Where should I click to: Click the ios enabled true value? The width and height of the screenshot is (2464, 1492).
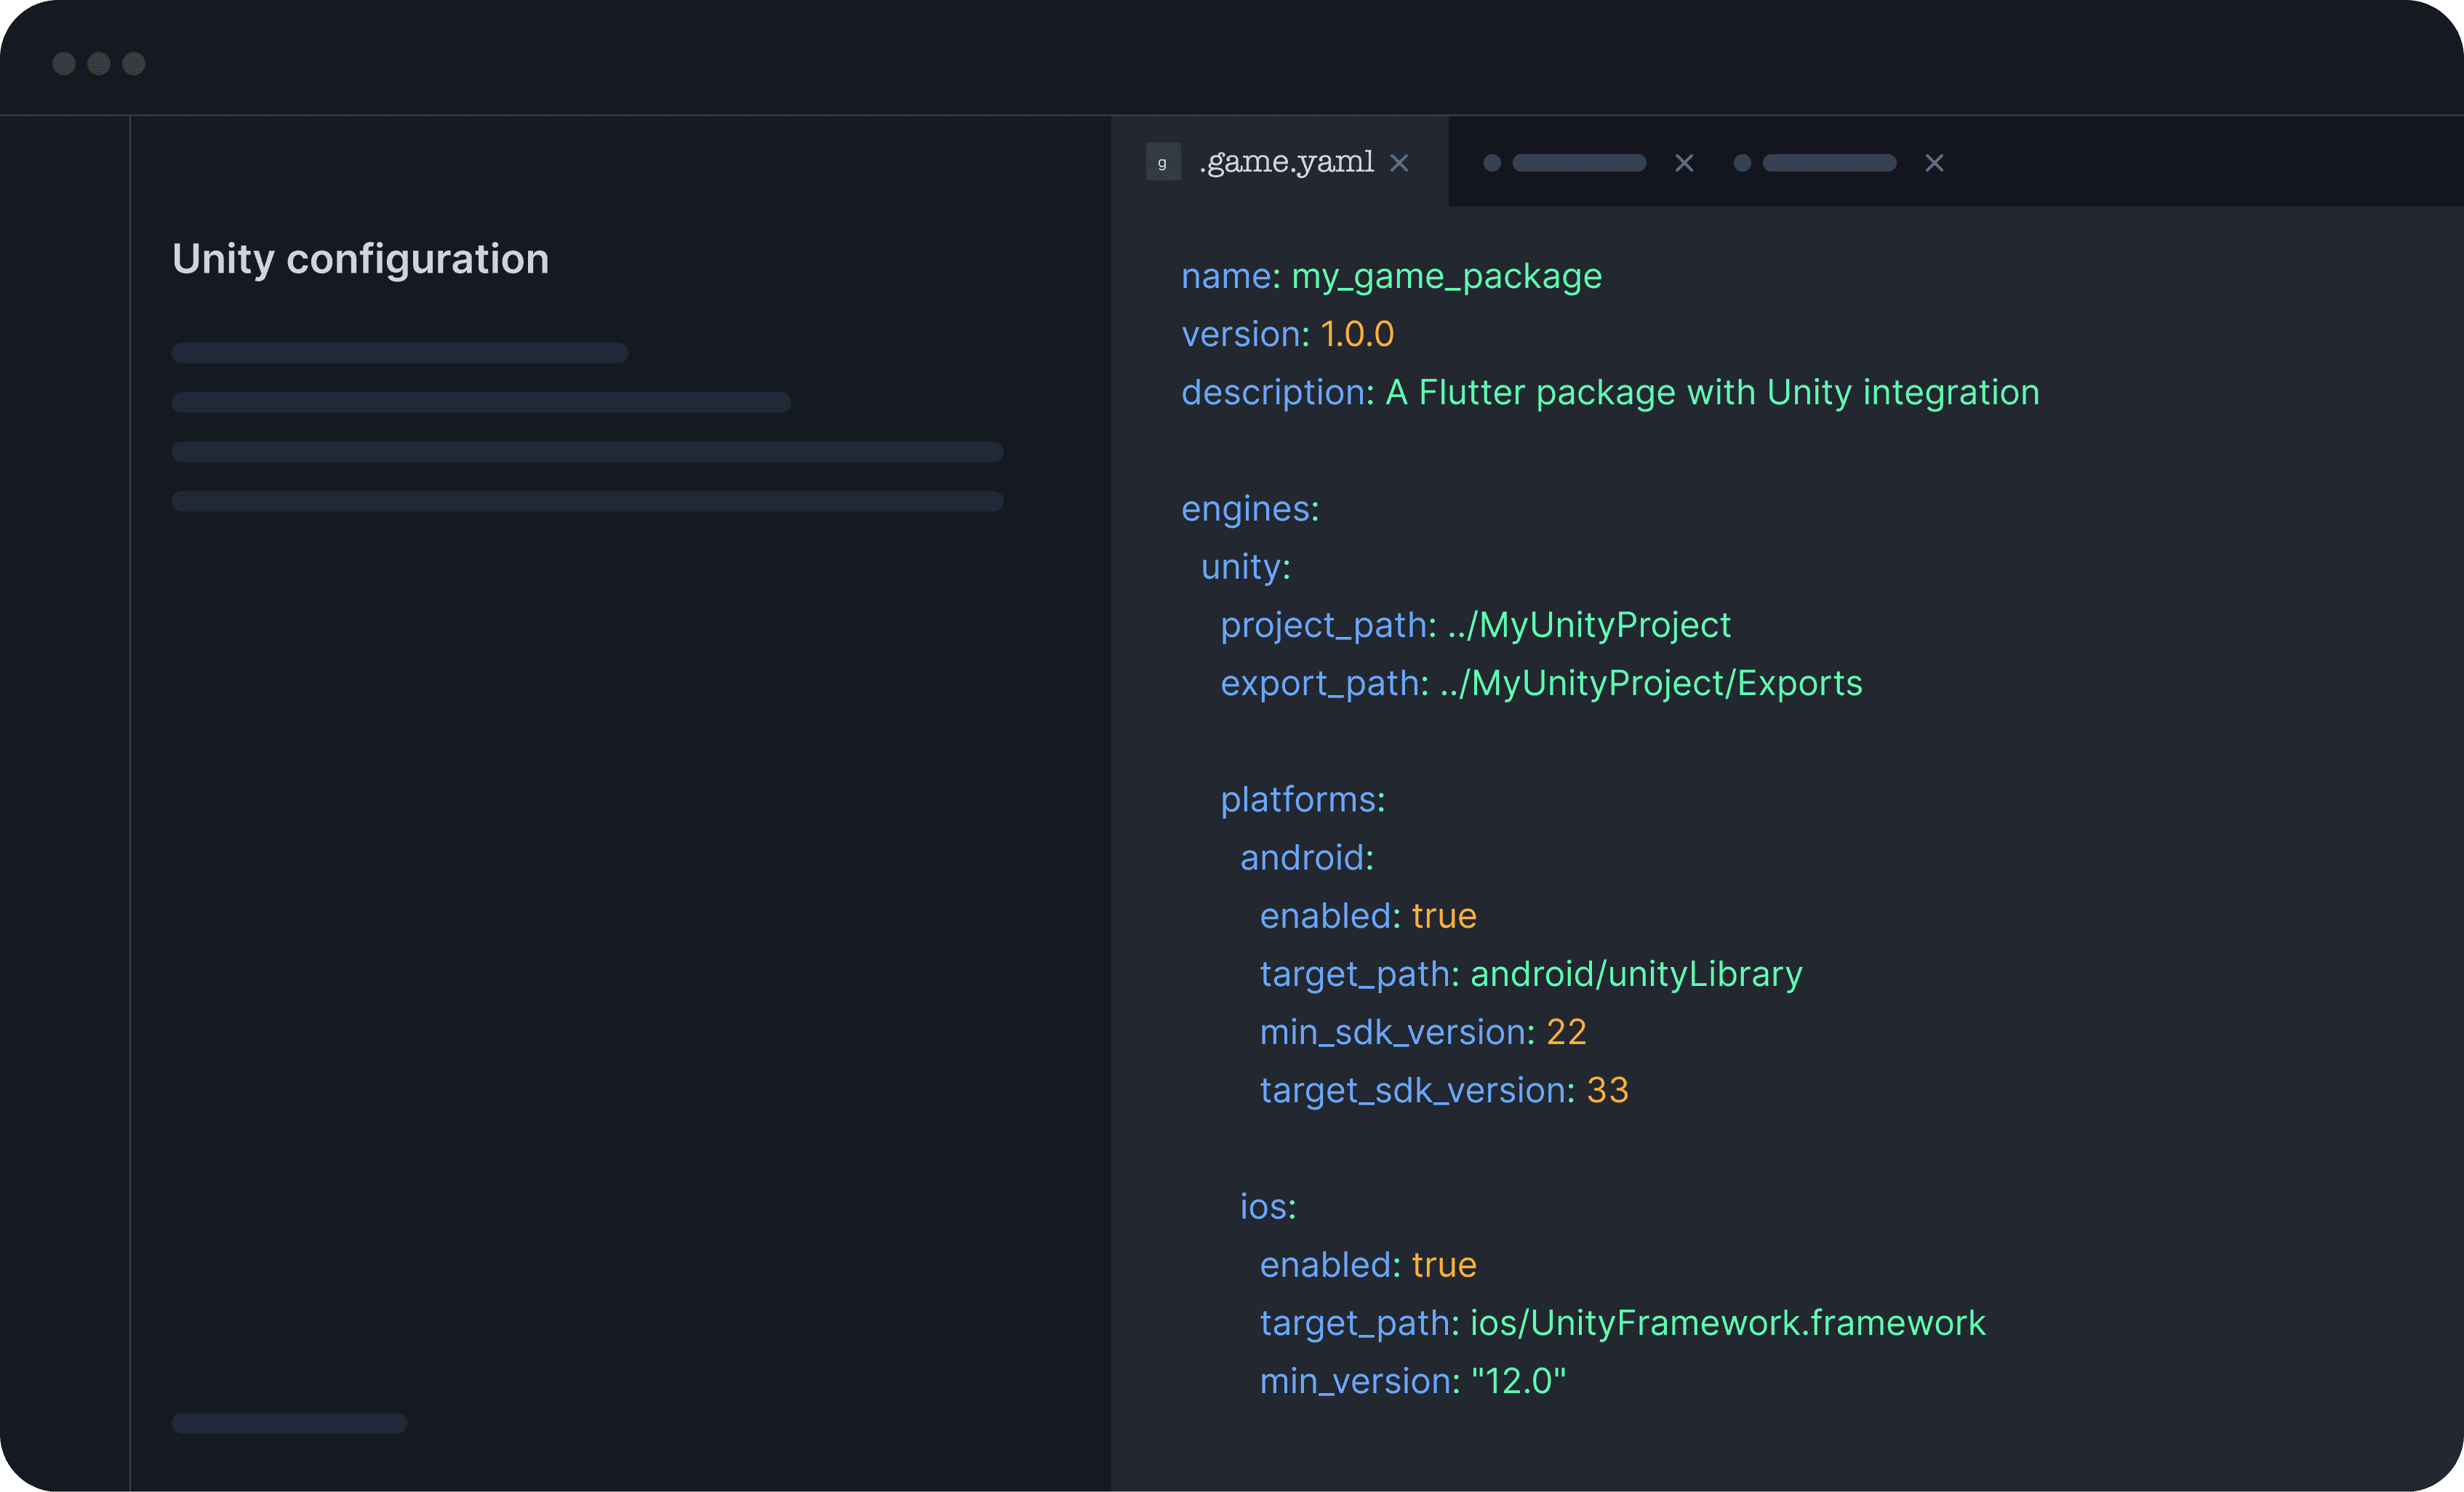pyautogui.click(x=1443, y=1265)
